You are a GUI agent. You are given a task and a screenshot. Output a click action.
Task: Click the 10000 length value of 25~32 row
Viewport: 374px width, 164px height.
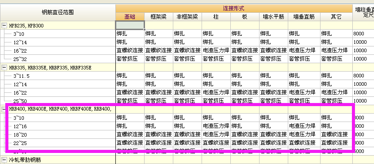click(360, 59)
